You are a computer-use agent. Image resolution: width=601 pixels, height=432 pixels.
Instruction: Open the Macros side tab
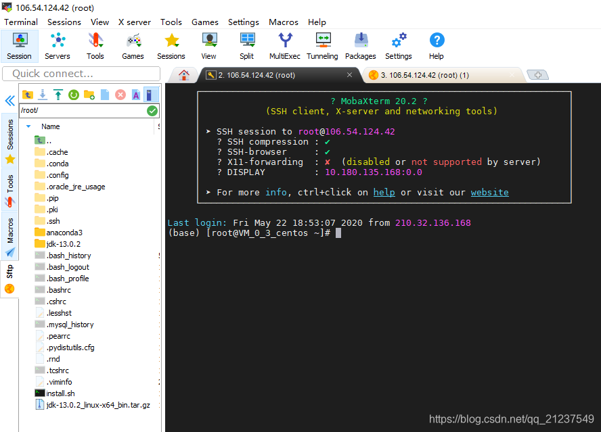coord(10,236)
